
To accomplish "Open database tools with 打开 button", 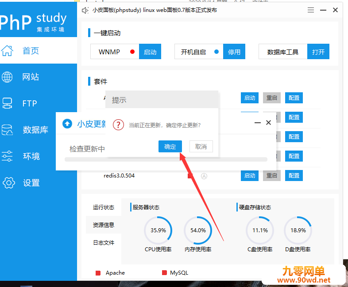I will tap(318, 52).
